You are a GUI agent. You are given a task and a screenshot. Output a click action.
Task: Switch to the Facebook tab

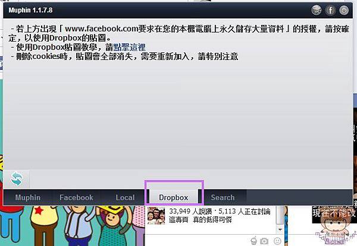(x=76, y=197)
